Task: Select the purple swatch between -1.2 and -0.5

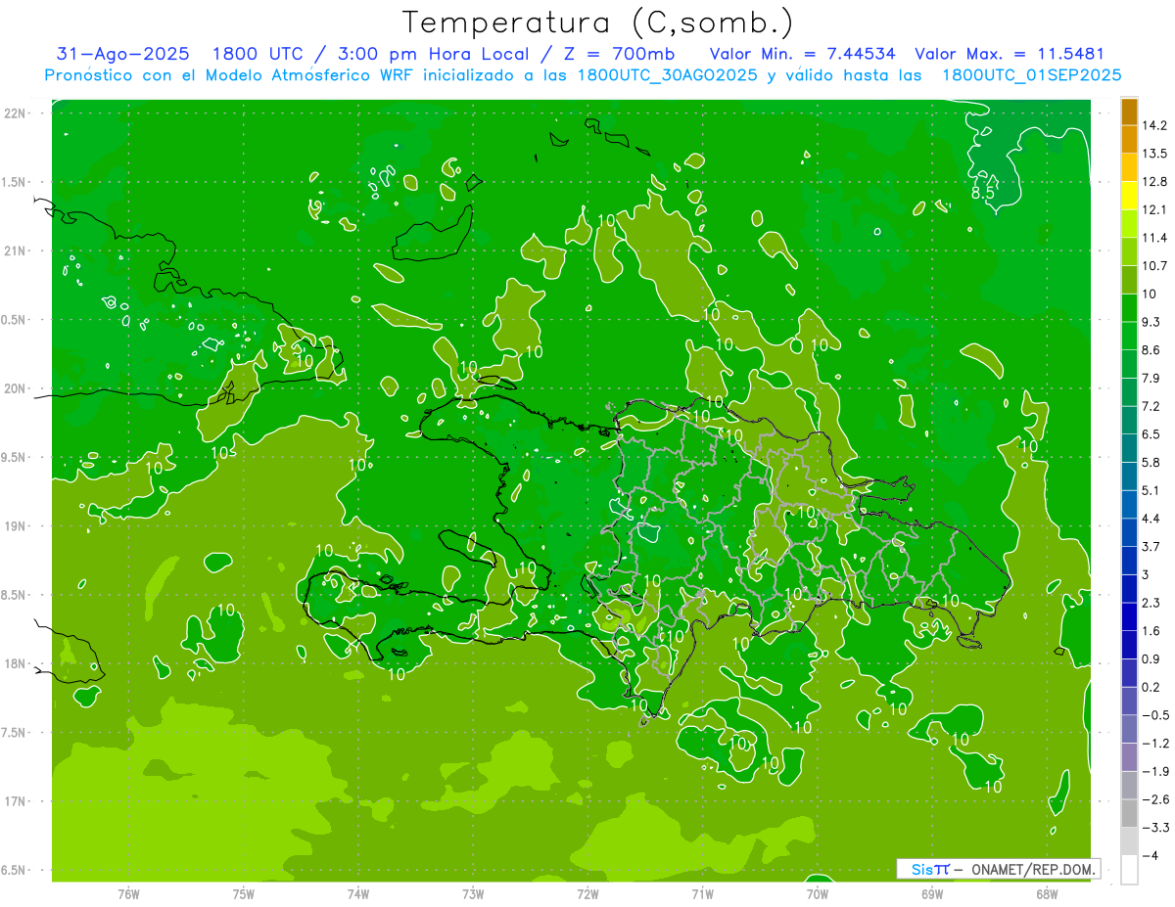Action: click(x=1129, y=729)
